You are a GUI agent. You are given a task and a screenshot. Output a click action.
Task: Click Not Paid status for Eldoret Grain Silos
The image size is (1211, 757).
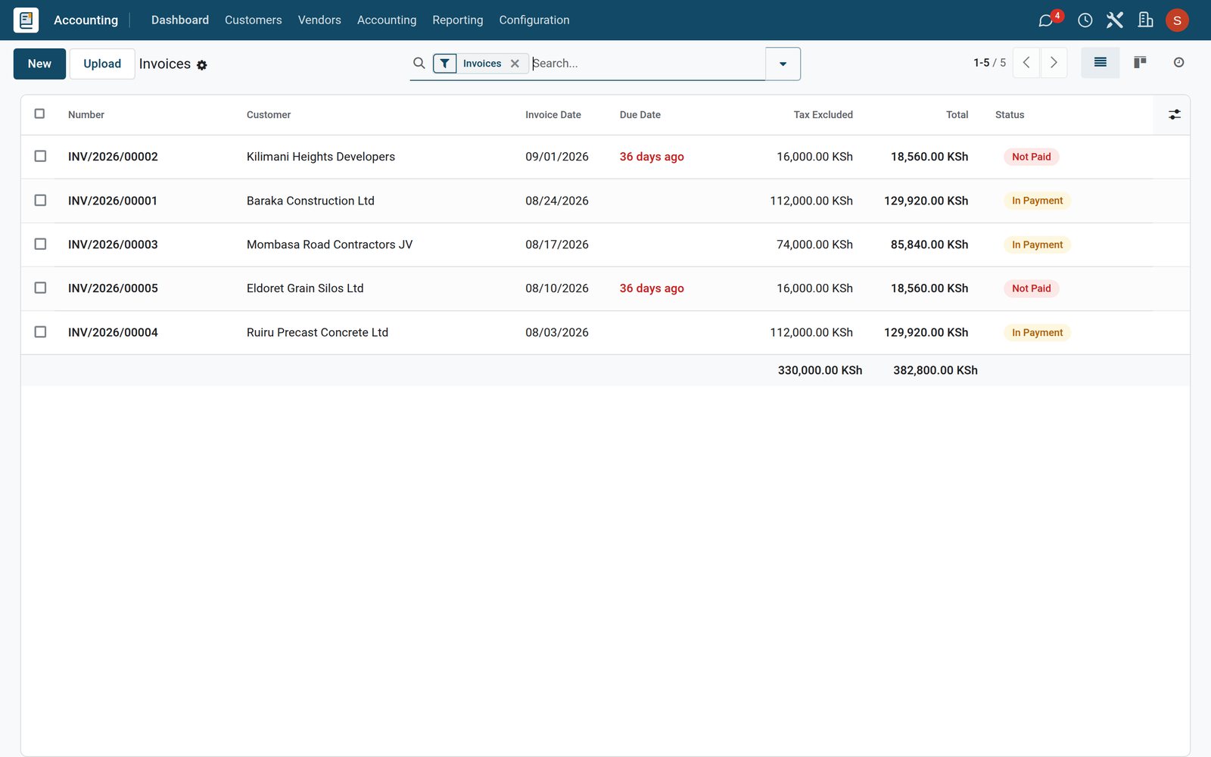pos(1031,288)
